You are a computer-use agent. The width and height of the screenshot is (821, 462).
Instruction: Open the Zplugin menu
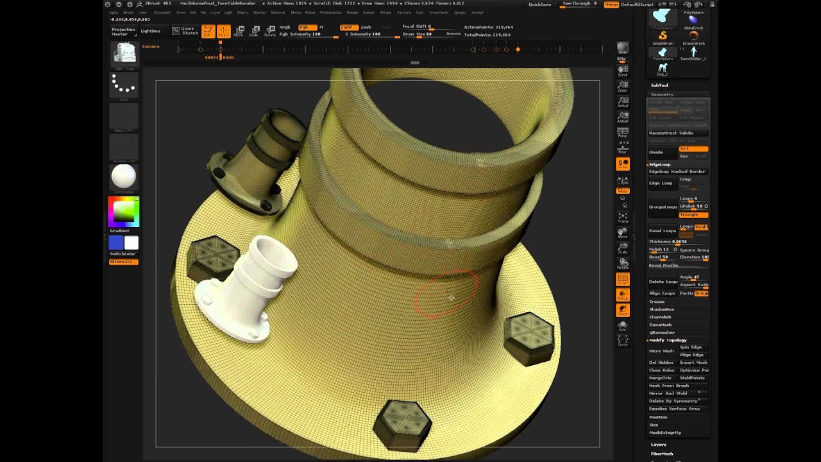pos(460,12)
